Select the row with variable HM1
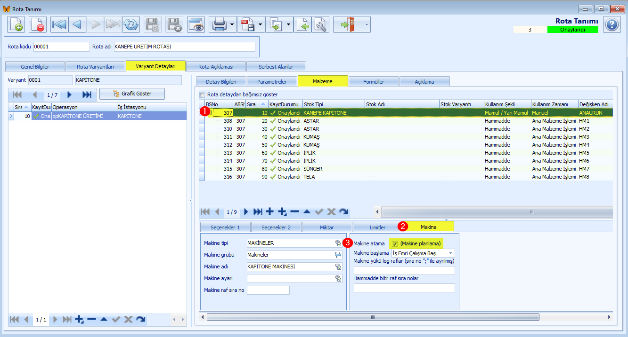 [x=408, y=121]
